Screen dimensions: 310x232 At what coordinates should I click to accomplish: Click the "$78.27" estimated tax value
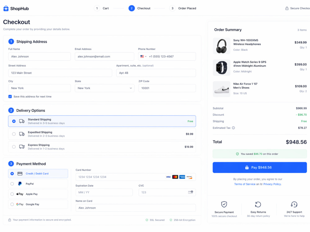pyautogui.click(x=302, y=128)
